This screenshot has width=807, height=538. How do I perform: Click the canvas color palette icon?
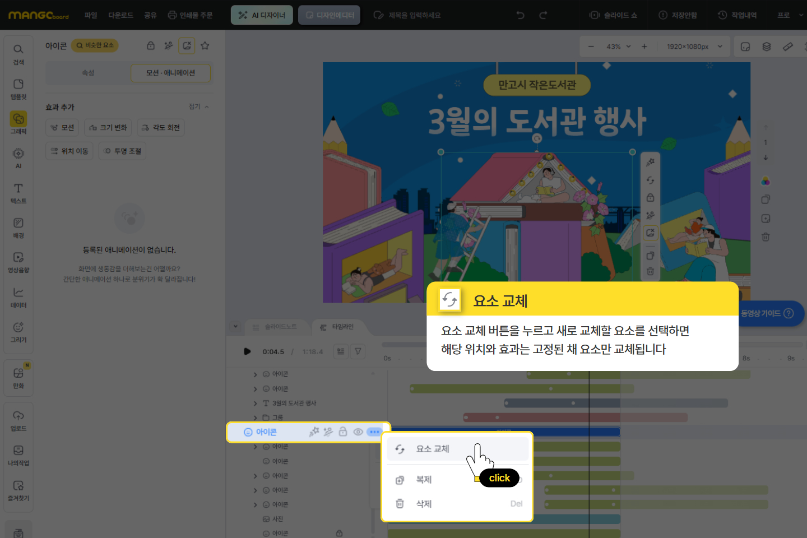(766, 181)
